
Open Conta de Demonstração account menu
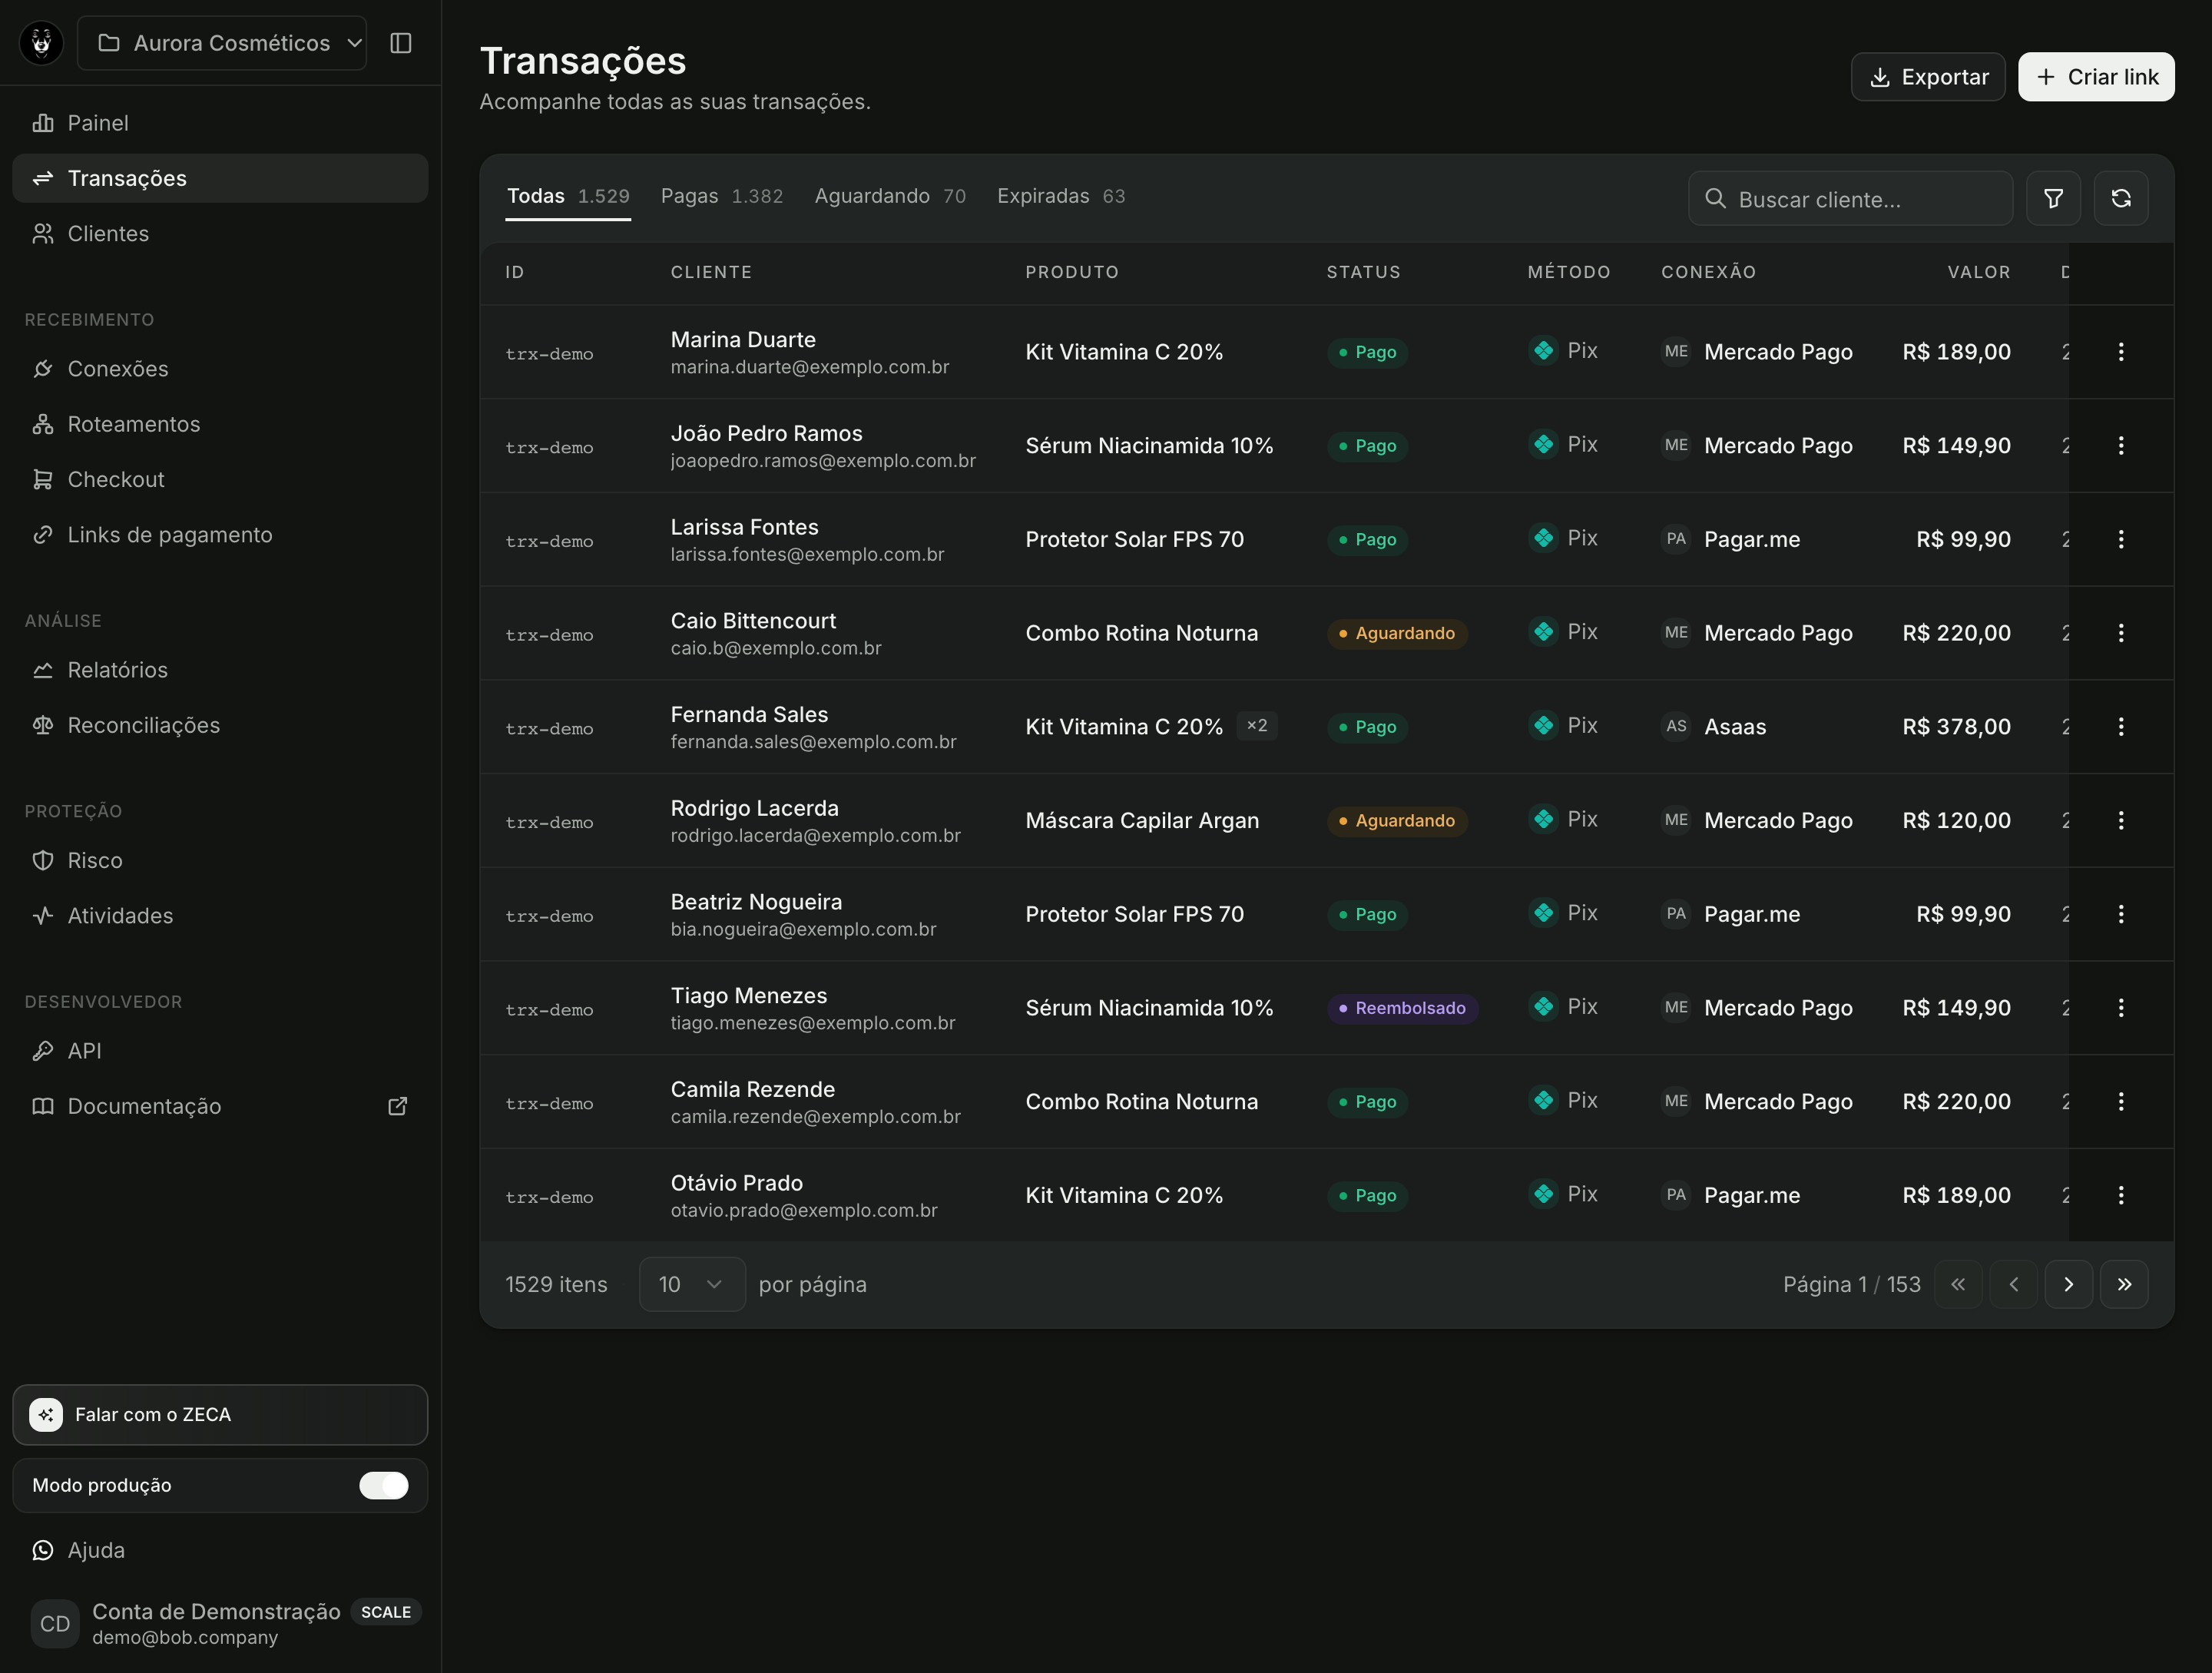[220, 1623]
